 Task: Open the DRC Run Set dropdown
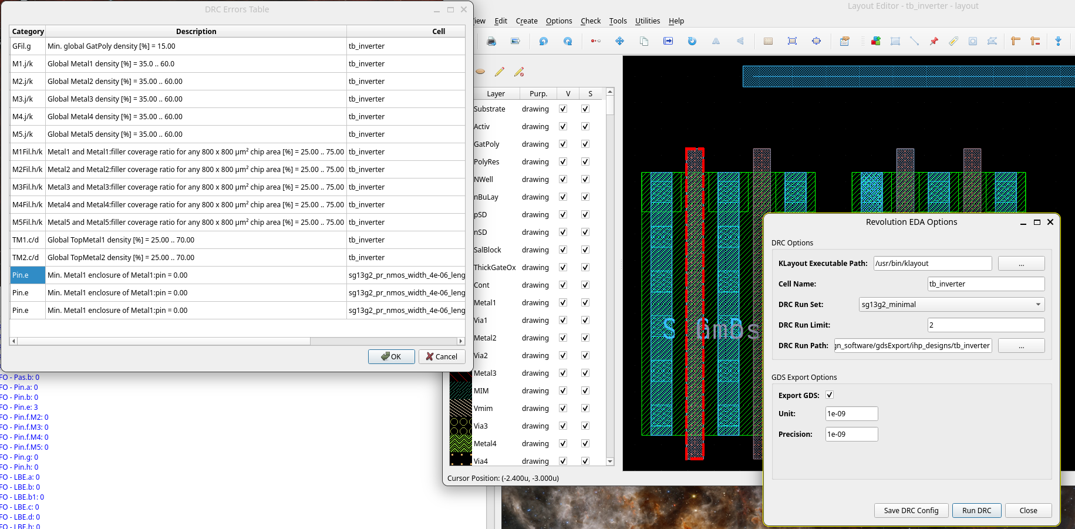951,304
